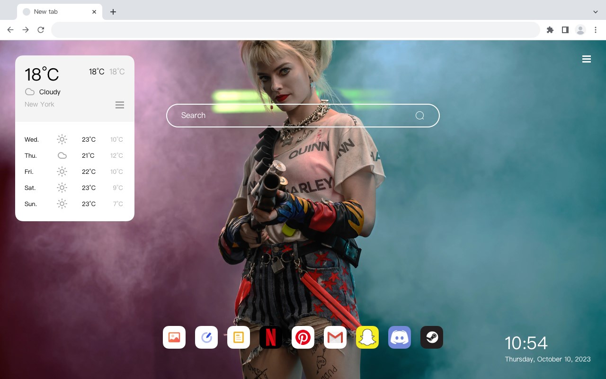
Task: Open the yellow notes shortcut icon
Action: coord(239,337)
